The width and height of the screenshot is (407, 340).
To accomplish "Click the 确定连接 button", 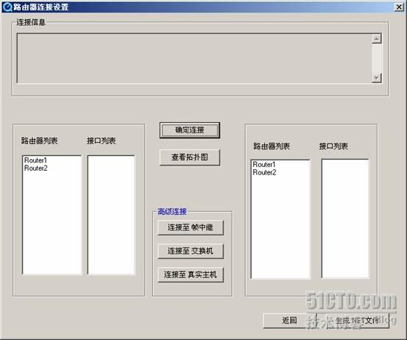I will click(x=189, y=130).
